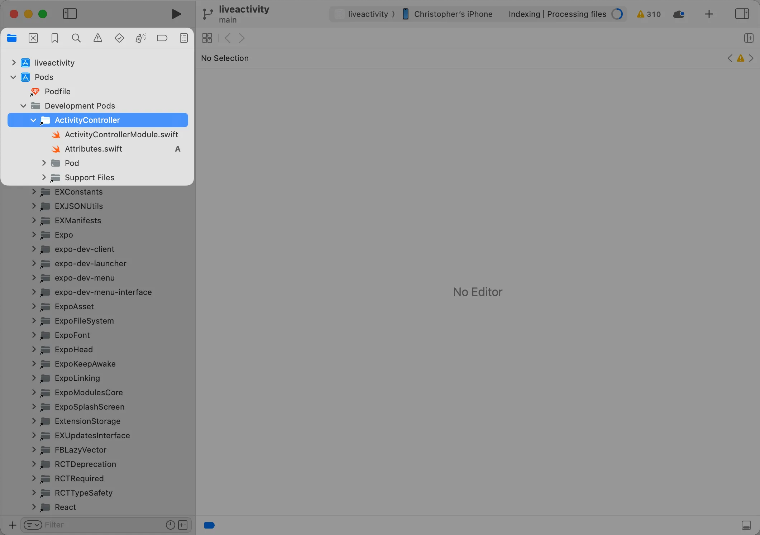This screenshot has width=760, height=535.
Task: Open the Project navigator folder icon
Action: pos(12,38)
